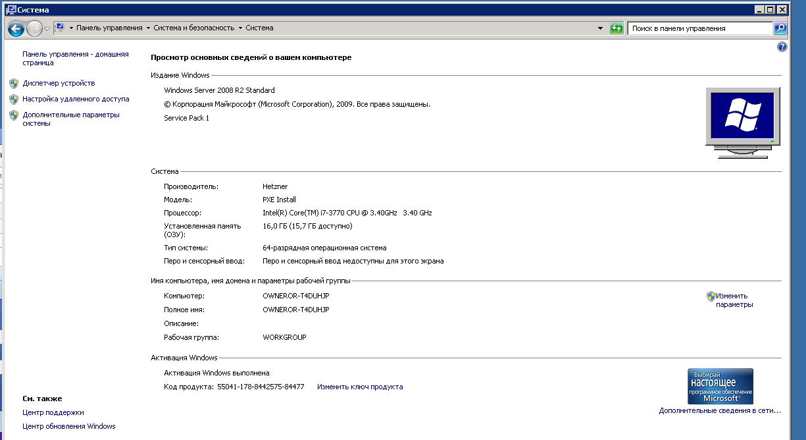Click the Windows logo monitor image
This screenshot has width=806, height=440.
[742, 122]
